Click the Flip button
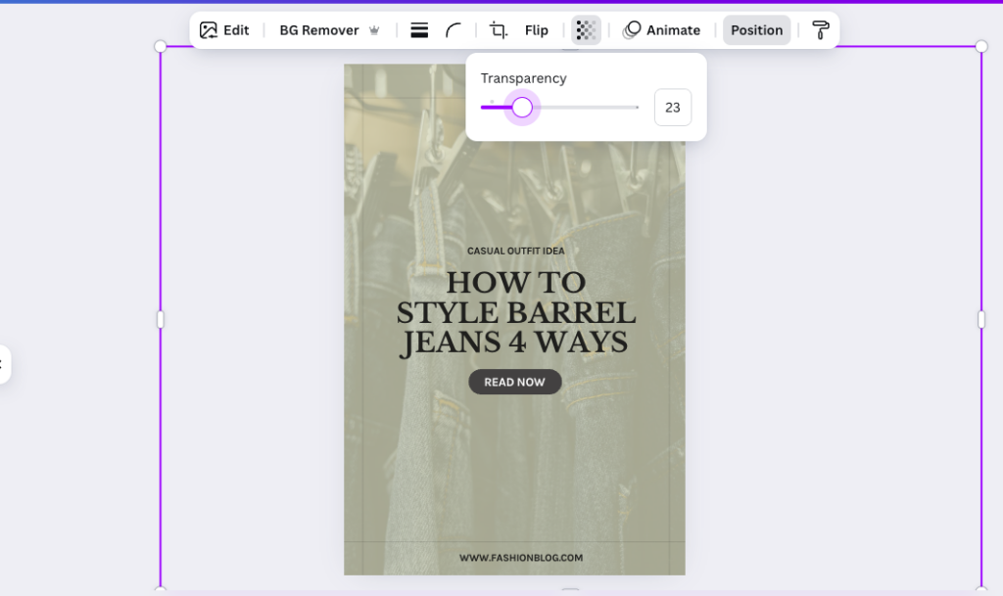This screenshot has height=596, width=1003. tap(536, 30)
